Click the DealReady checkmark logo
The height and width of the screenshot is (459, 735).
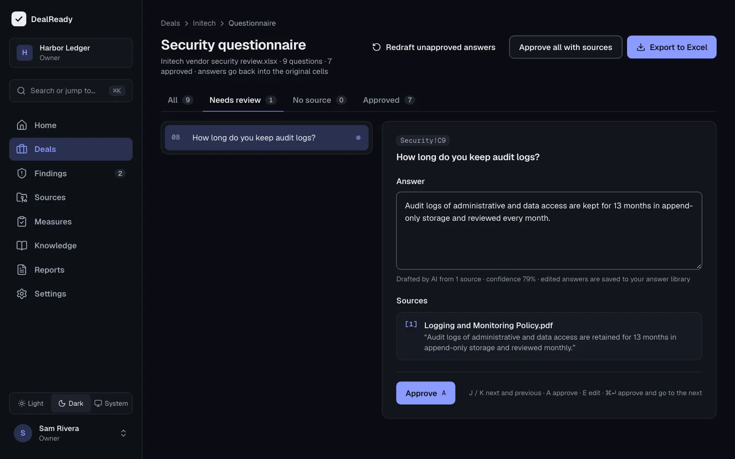tap(19, 19)
